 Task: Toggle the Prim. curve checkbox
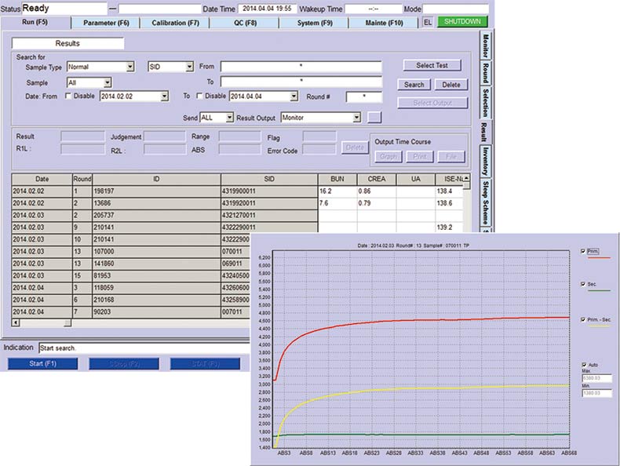[x=582, y=251]
